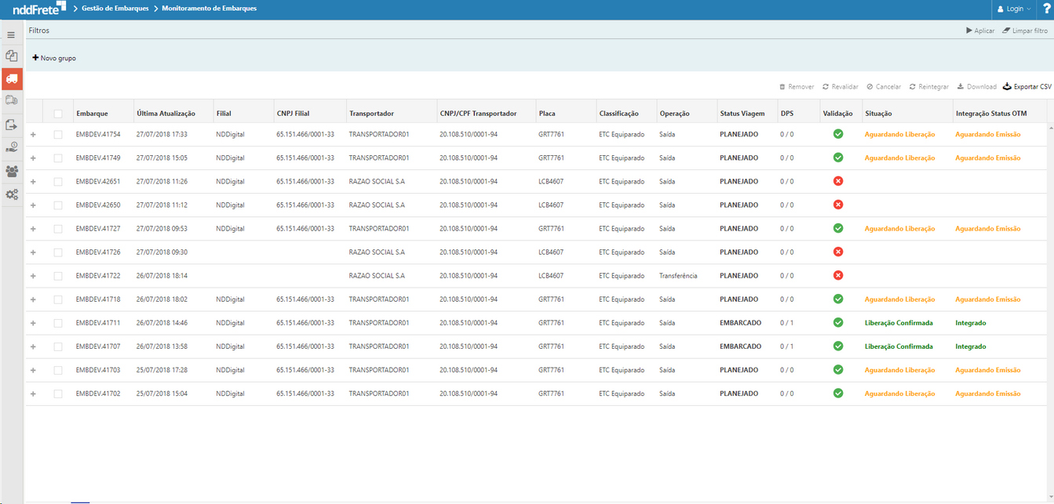Click the users group icon in sidebar
1054x504 pixels.
point(11,170)
